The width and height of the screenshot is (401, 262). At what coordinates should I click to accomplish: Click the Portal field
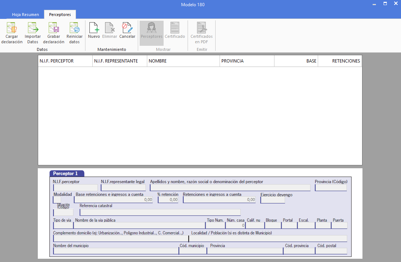[x=289, y=225]
